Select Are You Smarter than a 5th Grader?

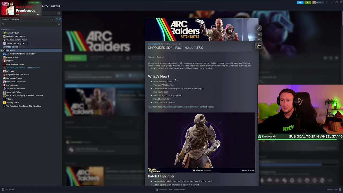pos(21,54)
